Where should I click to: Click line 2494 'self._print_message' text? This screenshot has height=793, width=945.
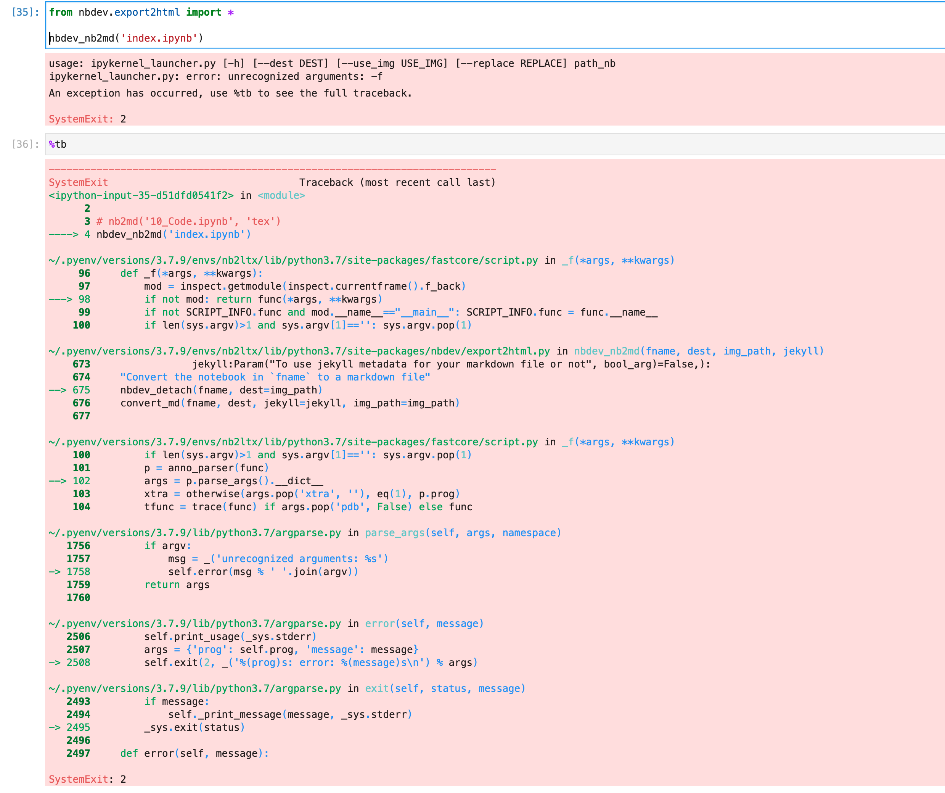pyautogui.click(x=290, y=715)
